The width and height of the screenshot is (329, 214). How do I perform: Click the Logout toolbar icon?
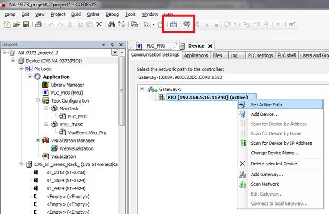pos(197,24)
